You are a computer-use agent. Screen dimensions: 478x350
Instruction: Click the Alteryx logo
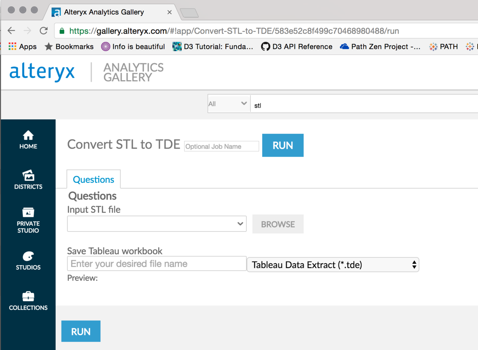(x=42, y=72)
